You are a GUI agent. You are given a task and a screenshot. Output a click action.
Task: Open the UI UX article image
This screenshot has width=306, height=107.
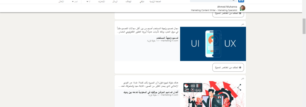tap(213, 44)
